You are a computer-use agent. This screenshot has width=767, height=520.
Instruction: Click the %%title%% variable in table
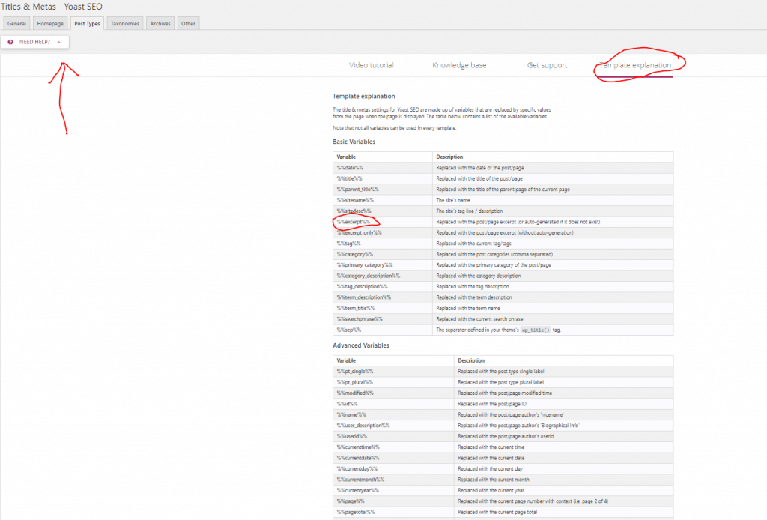[350, 178]
